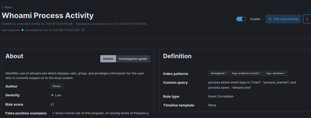The image size is (311, 118).
Task: Click the False positive examples label
Action: [x=26, y=113]
